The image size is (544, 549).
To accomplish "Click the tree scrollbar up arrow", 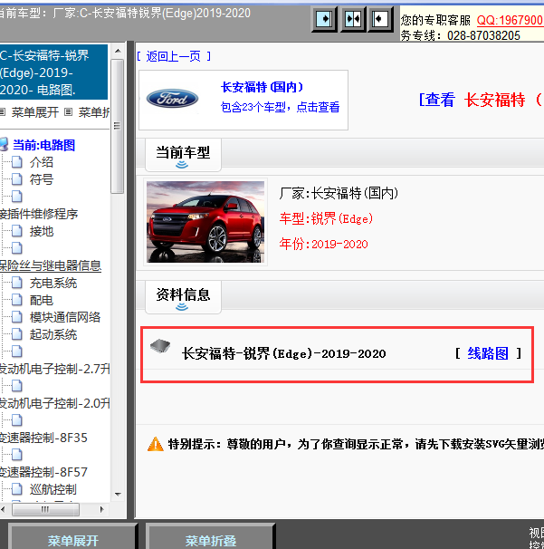I will click(x=118, y=51).
